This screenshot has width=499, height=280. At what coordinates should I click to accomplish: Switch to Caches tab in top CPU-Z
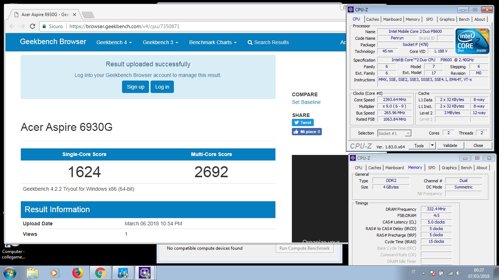coord(373,19)
